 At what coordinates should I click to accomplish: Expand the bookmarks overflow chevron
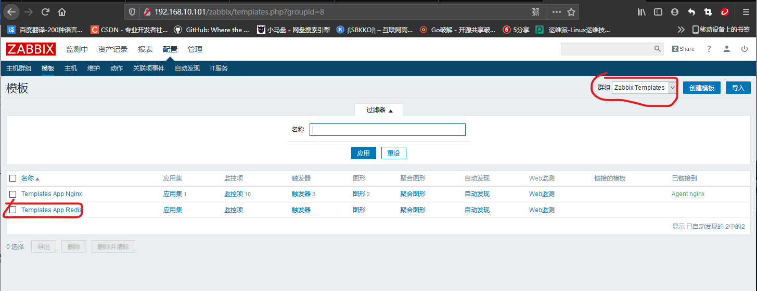(x=681, y=30)
